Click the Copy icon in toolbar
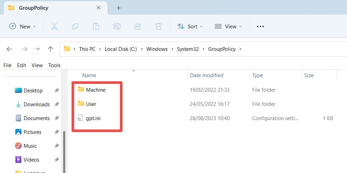Viewport: 347px width, 173px height. click(x=75, y=27)
